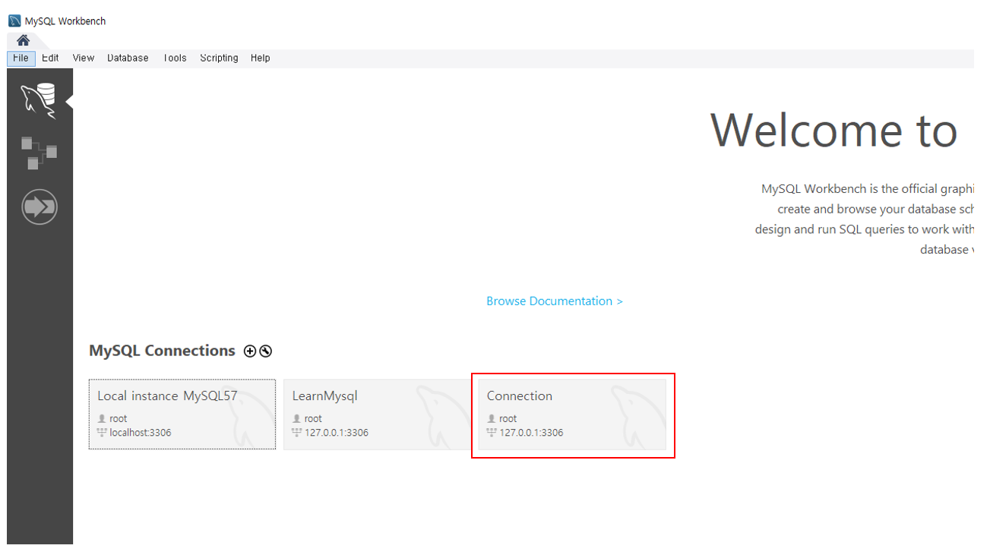Click the localhost:3306 host text
The image size is (990, 558).
tap(141, 433)
